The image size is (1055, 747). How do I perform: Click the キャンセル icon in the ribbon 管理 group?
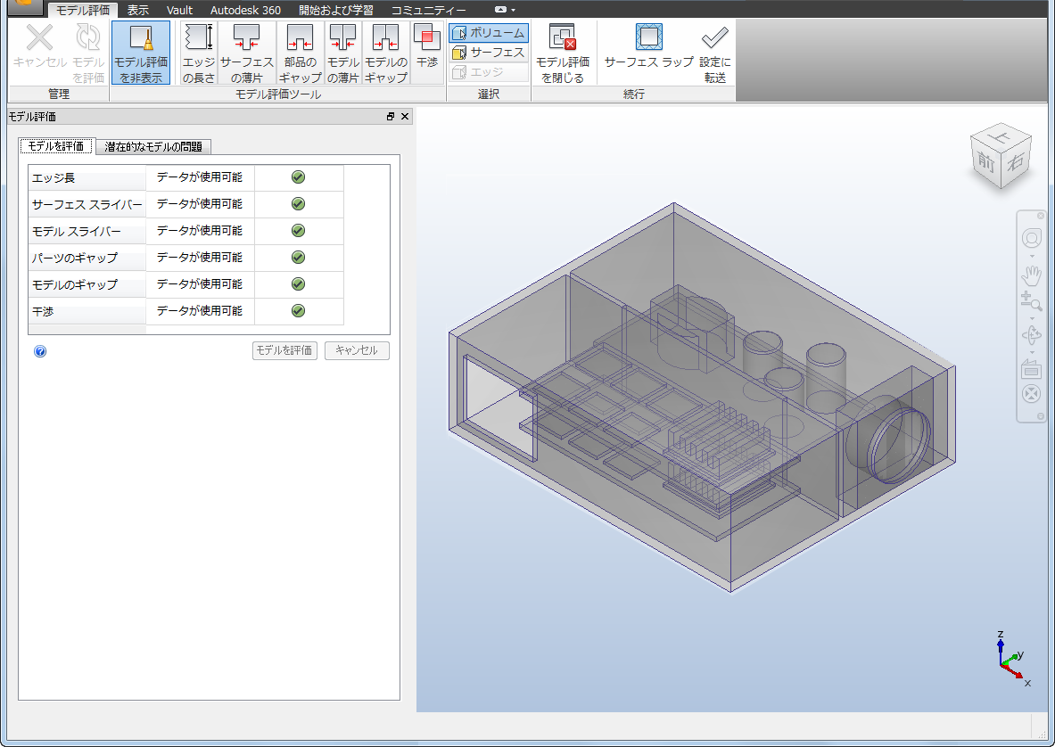click(40, 38)
